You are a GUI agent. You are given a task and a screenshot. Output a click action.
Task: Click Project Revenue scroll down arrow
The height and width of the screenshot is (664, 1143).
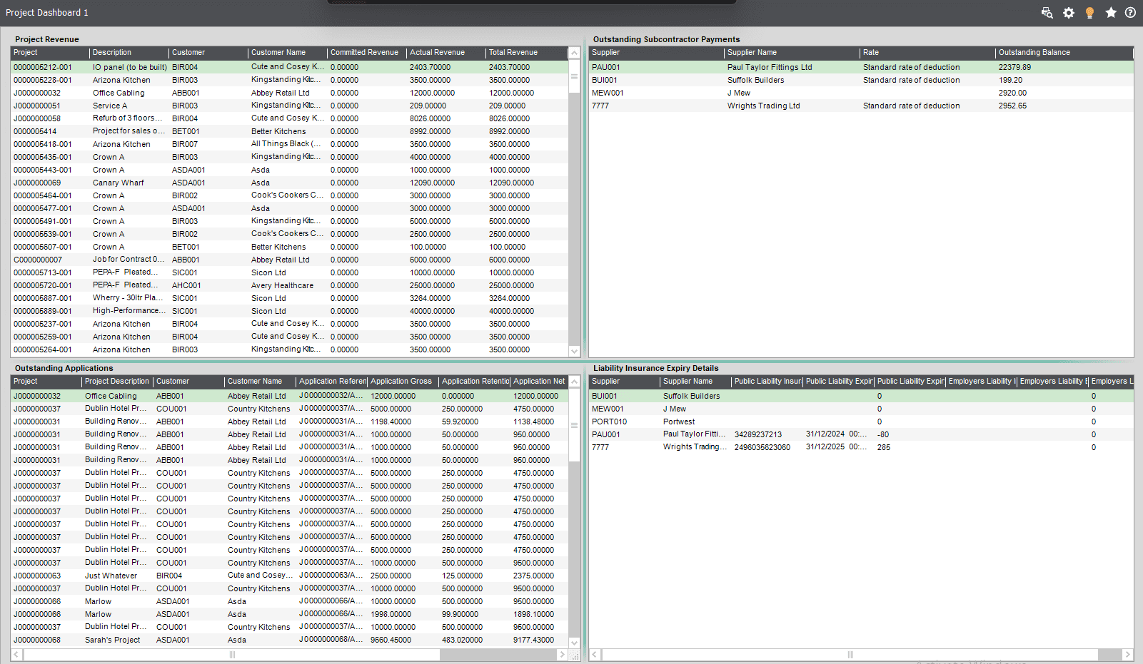574,351
